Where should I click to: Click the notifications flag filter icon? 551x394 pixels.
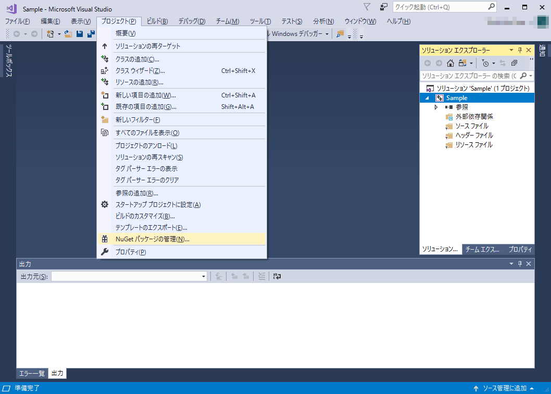tap(367, 7)
